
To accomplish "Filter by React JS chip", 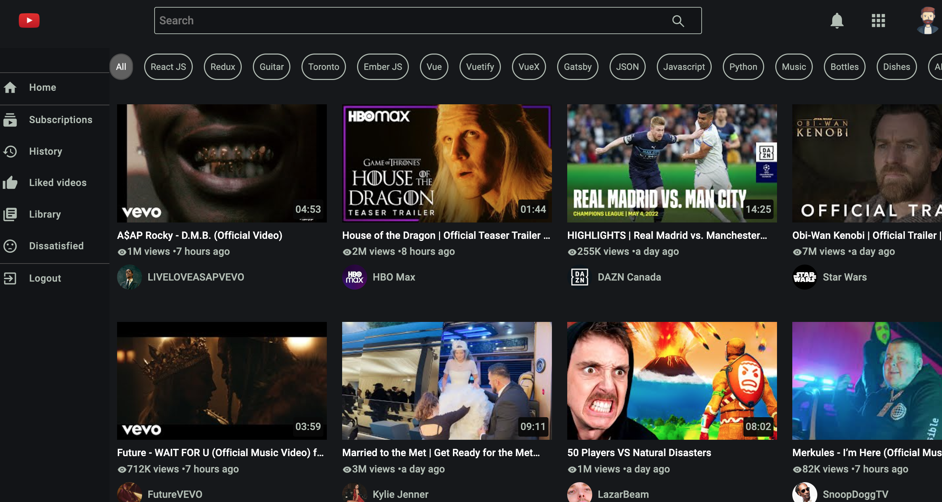I will point(168,67).
